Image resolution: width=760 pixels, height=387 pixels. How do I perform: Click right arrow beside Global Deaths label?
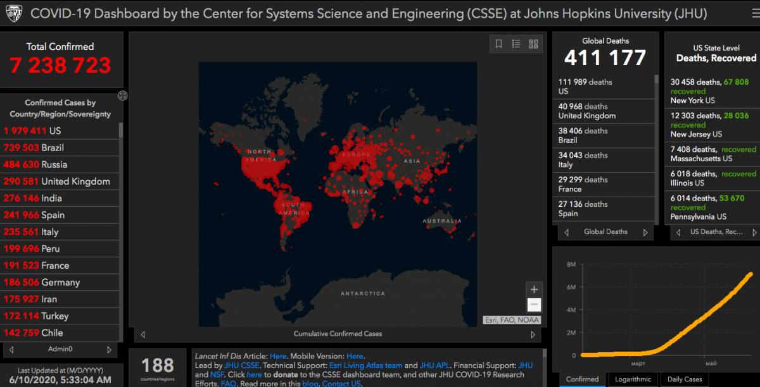(x=645, y=232)
